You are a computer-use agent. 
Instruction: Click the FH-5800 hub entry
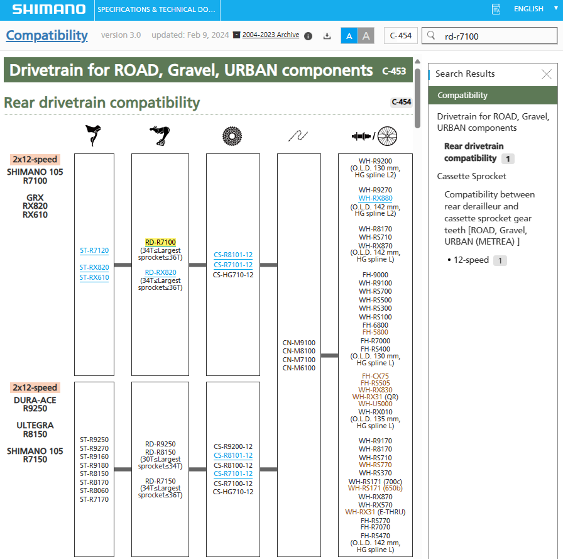point(375,332)
